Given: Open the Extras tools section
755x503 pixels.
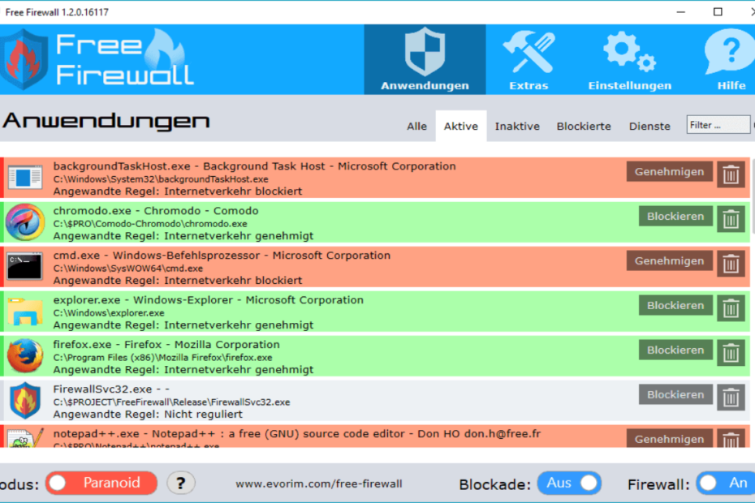Looking at the screenshot, I should click(x=528, y=59).
